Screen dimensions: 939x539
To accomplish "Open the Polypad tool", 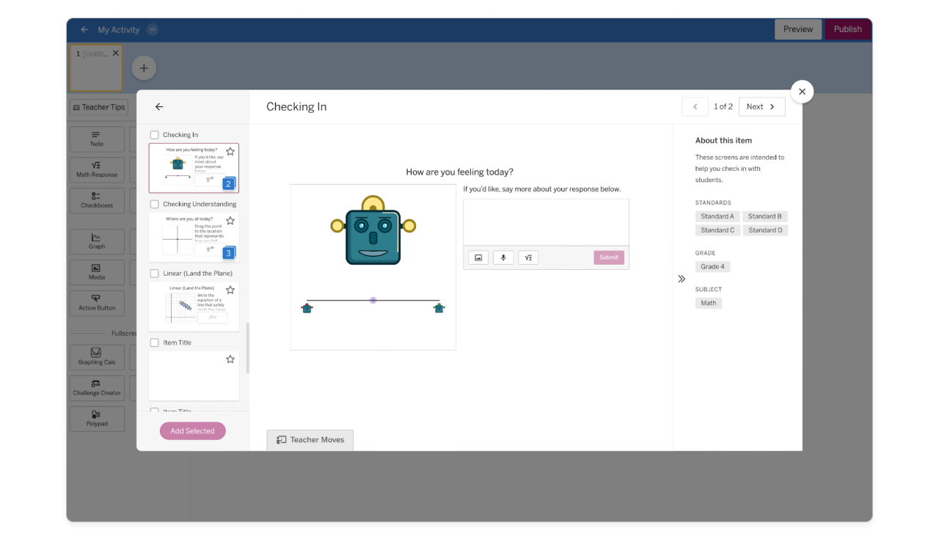I will tap(96, 419).
